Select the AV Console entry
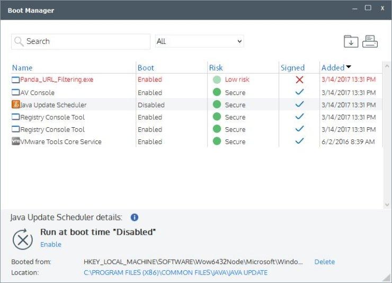This screenshot has height=283, width=392. tap(37, 93)
